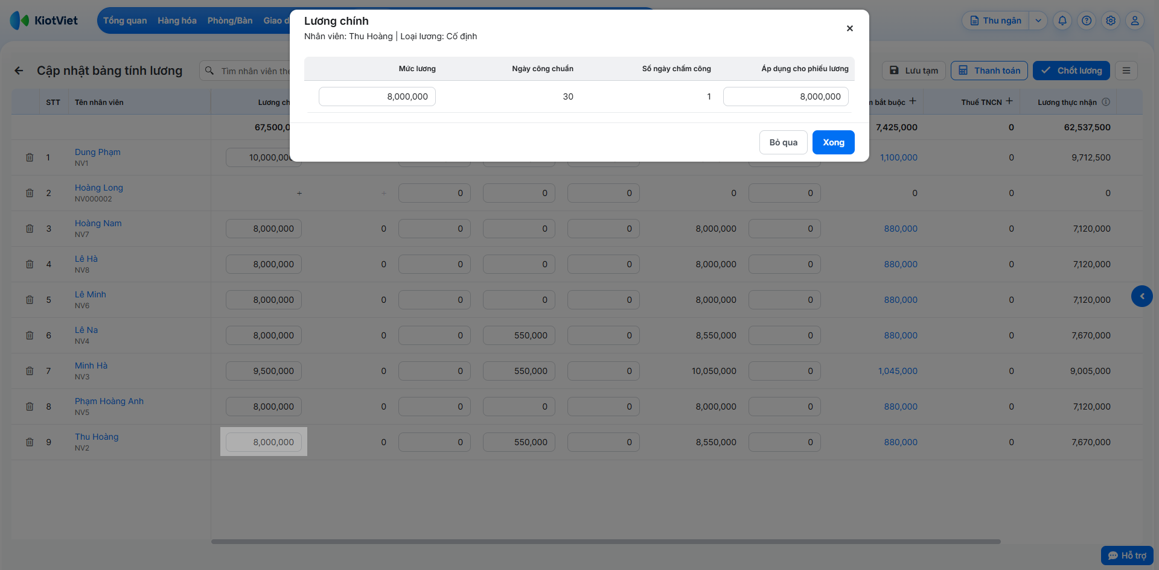Open employee Lê Minh
Screen dimensions: 1159x570
91,294
